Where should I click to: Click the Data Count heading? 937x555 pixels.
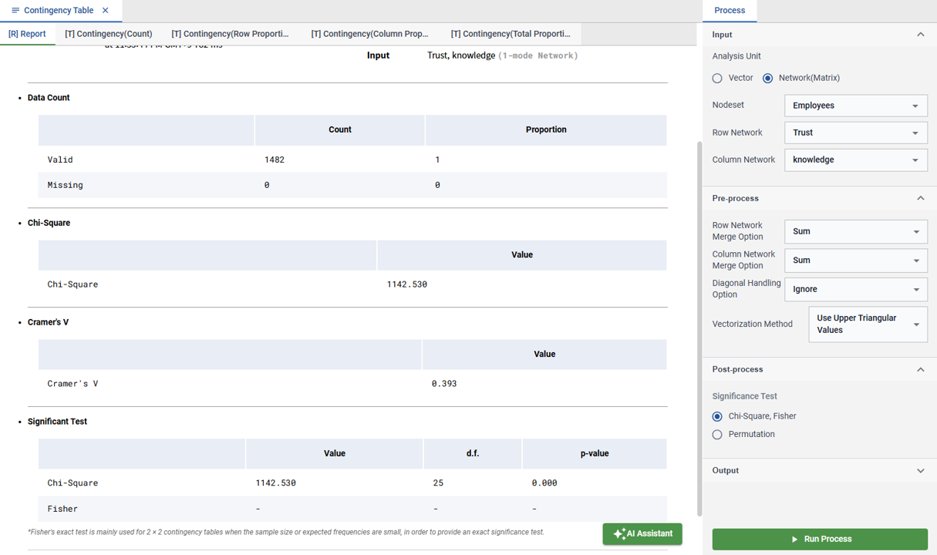pos(49,98)
